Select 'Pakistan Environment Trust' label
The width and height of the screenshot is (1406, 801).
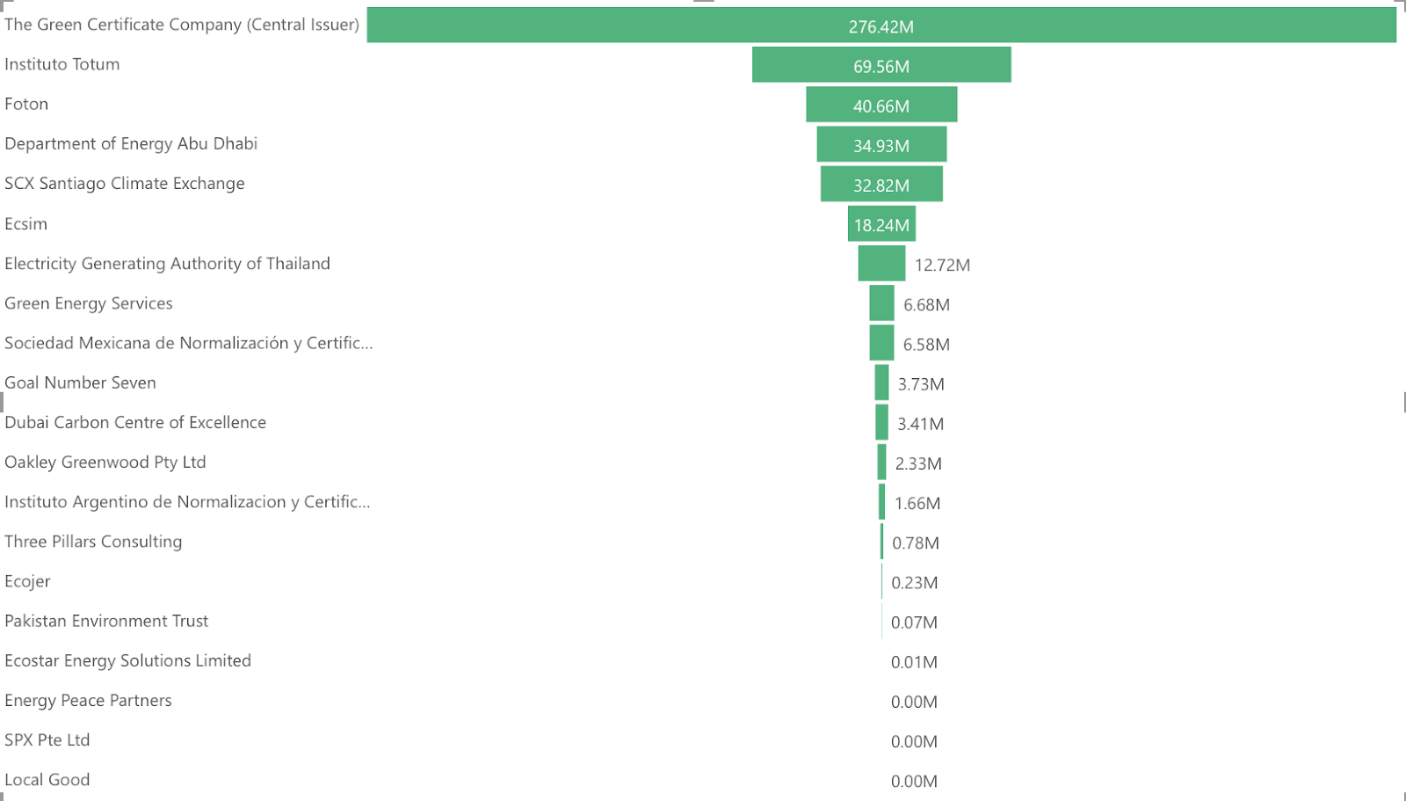(106, 621)
